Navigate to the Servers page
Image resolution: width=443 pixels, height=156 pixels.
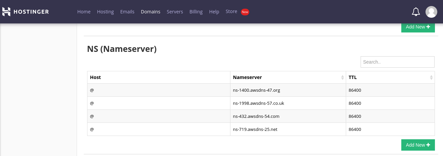click(x=175, y=12)
